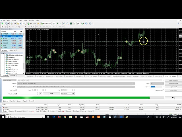Screen dimensions: 182x137
Task: Open the new chart toolbar icon
Action: click(2, 23)
